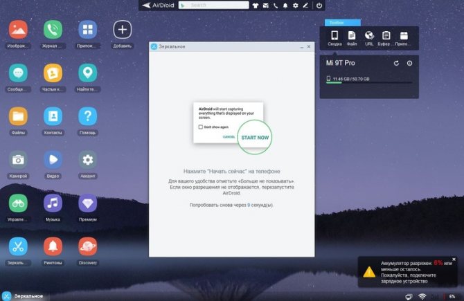Toggle the Don't show again checkbox

201,127
